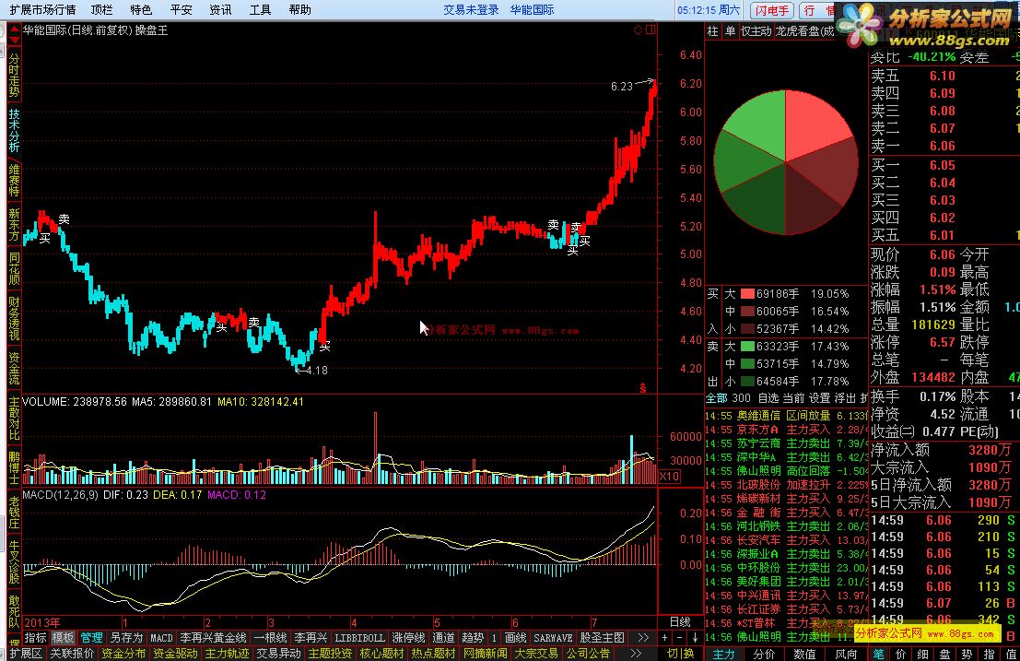Click the red up/down arrows at sidebar top

(13, 34)
